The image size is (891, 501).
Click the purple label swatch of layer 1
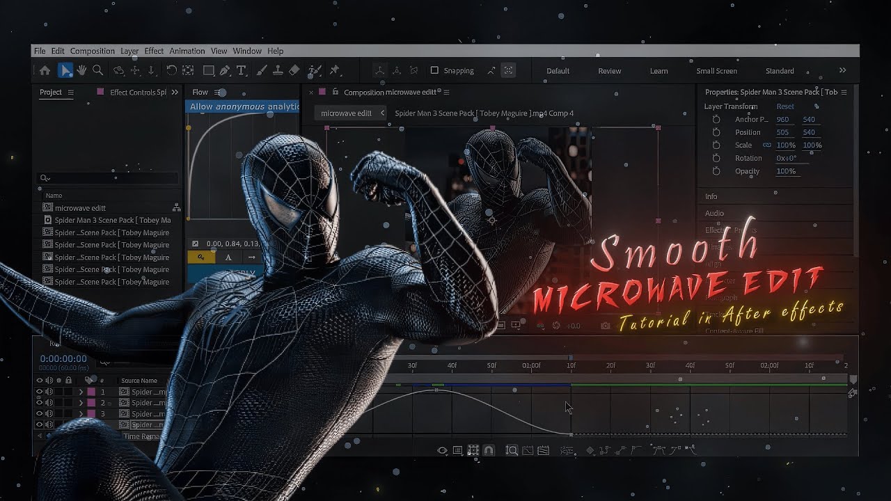pos(91,392)
